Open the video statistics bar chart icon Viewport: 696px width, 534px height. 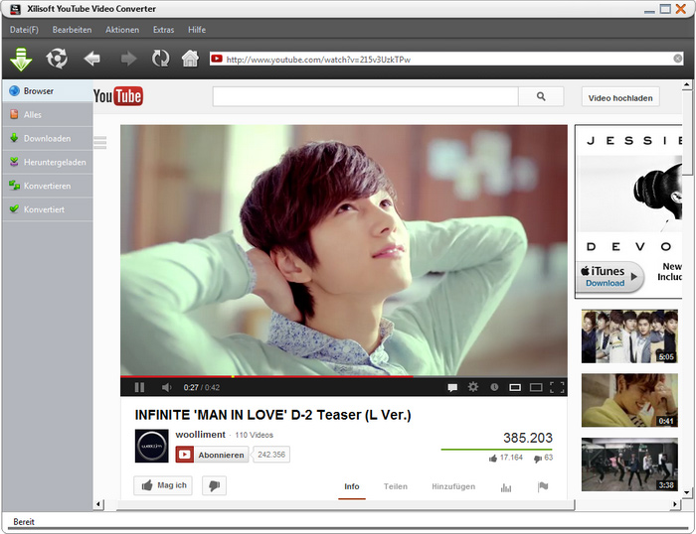coord(506,487)
